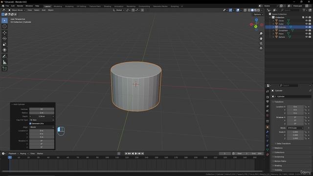
Task: Select the Move tool
Action: 4,33
